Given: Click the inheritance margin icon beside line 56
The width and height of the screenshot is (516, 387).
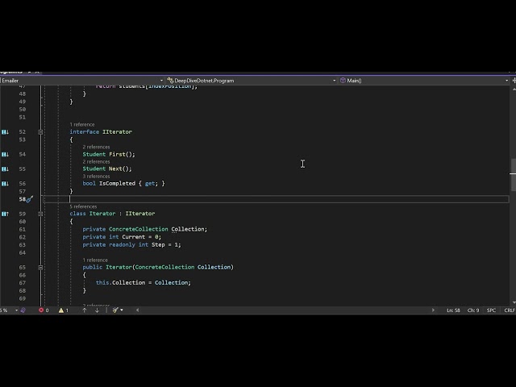Looking at the screenshot, I should pos(5,184).
